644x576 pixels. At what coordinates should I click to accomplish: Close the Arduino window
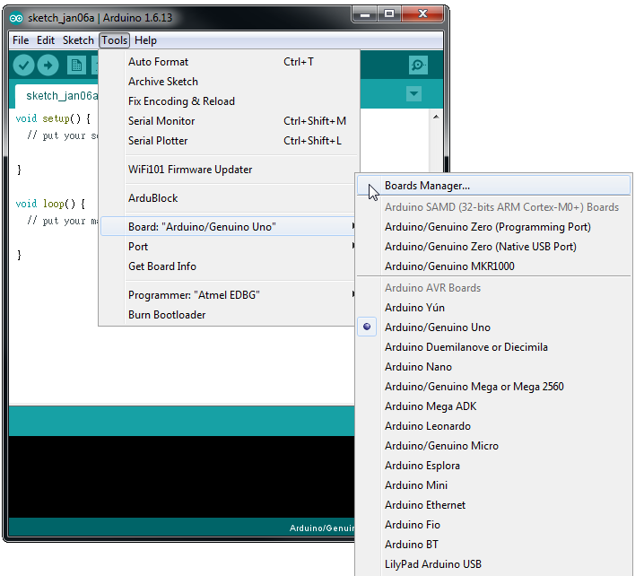pyautogui.click(x=422, y=14)
